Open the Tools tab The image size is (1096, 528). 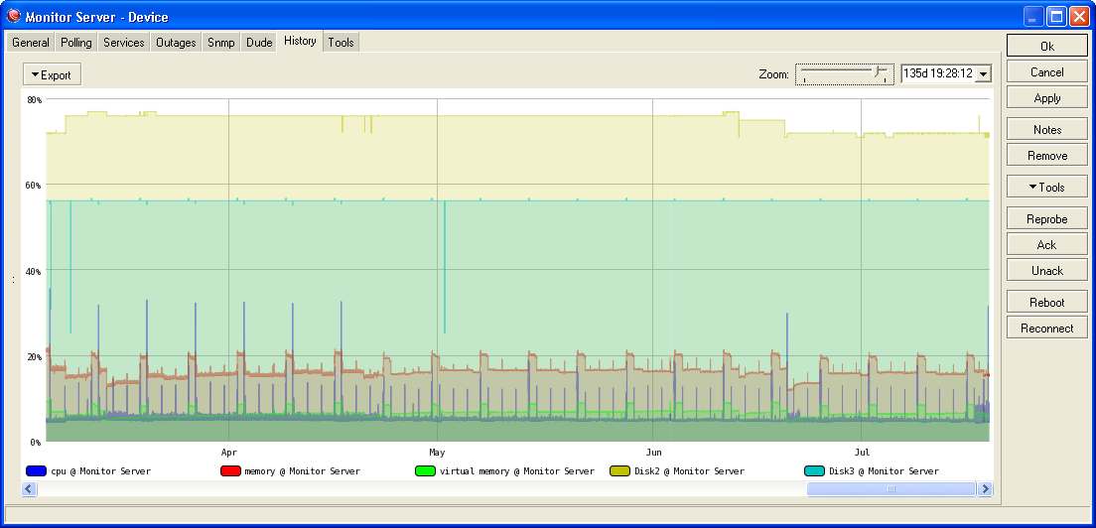click(x=342, y=43)
